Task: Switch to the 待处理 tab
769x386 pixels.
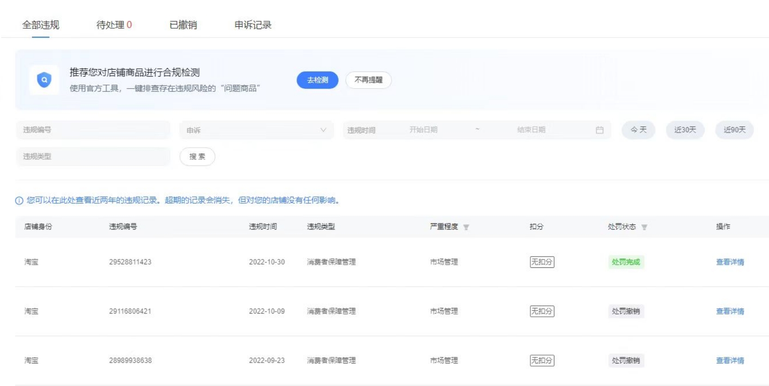Action: pyautogui.click(x=114, y=25)
